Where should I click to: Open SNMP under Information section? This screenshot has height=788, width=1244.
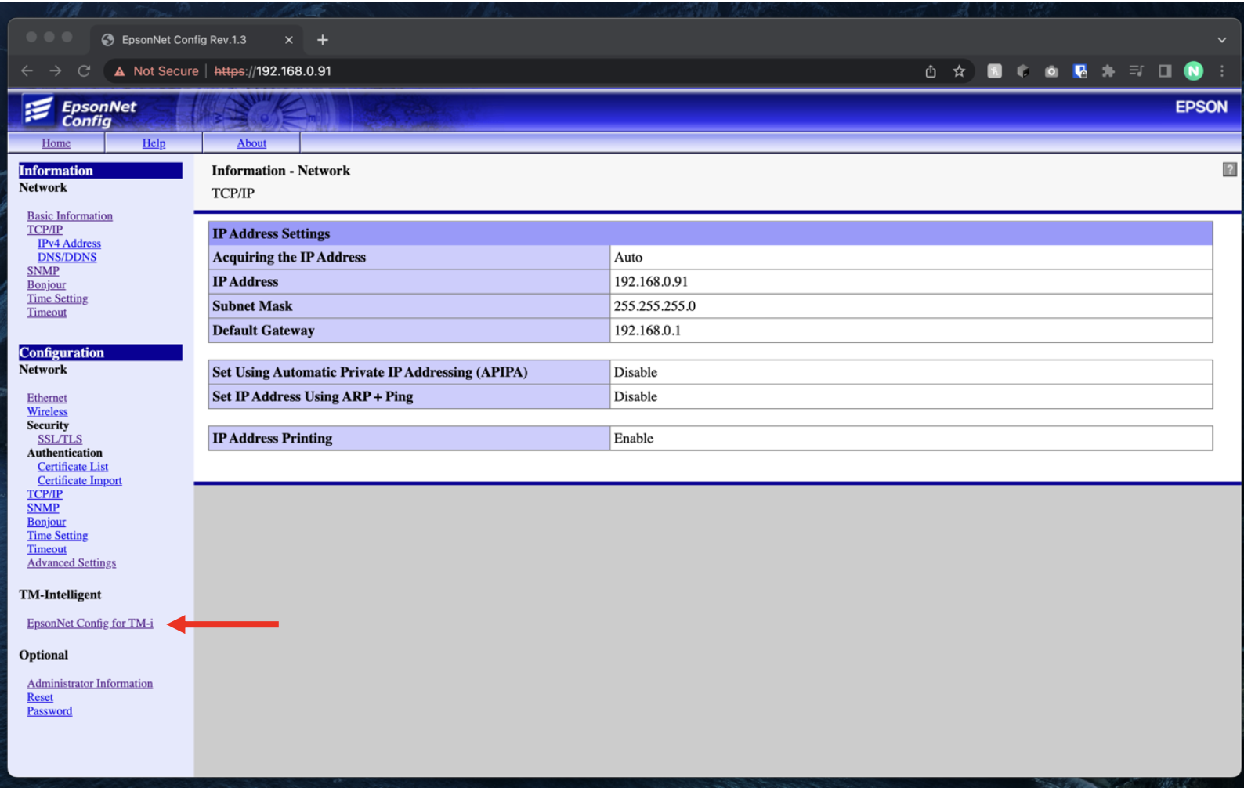[43, 271]
